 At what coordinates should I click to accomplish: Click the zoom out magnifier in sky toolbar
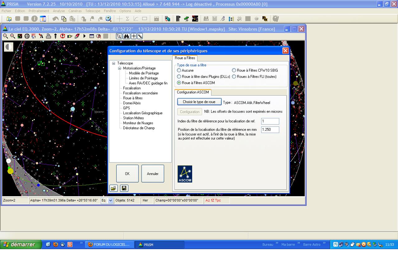[6, 36]
